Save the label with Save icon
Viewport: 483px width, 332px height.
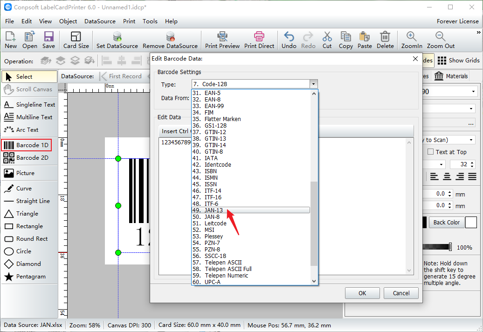(48, 40)
